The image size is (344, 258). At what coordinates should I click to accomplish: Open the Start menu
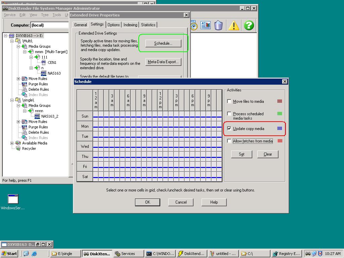[x=9, y=254]
